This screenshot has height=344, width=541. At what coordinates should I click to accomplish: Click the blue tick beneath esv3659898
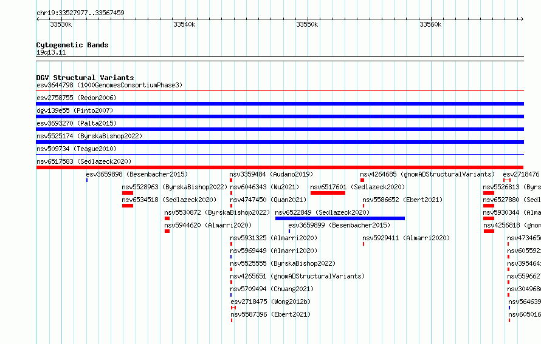click(x=87, y=180)
